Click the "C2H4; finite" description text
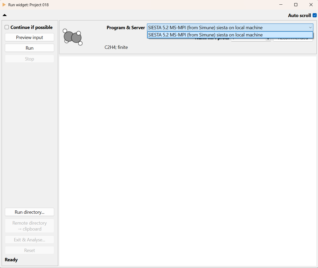Screen dimensions: 318x268 click(116, 47)
